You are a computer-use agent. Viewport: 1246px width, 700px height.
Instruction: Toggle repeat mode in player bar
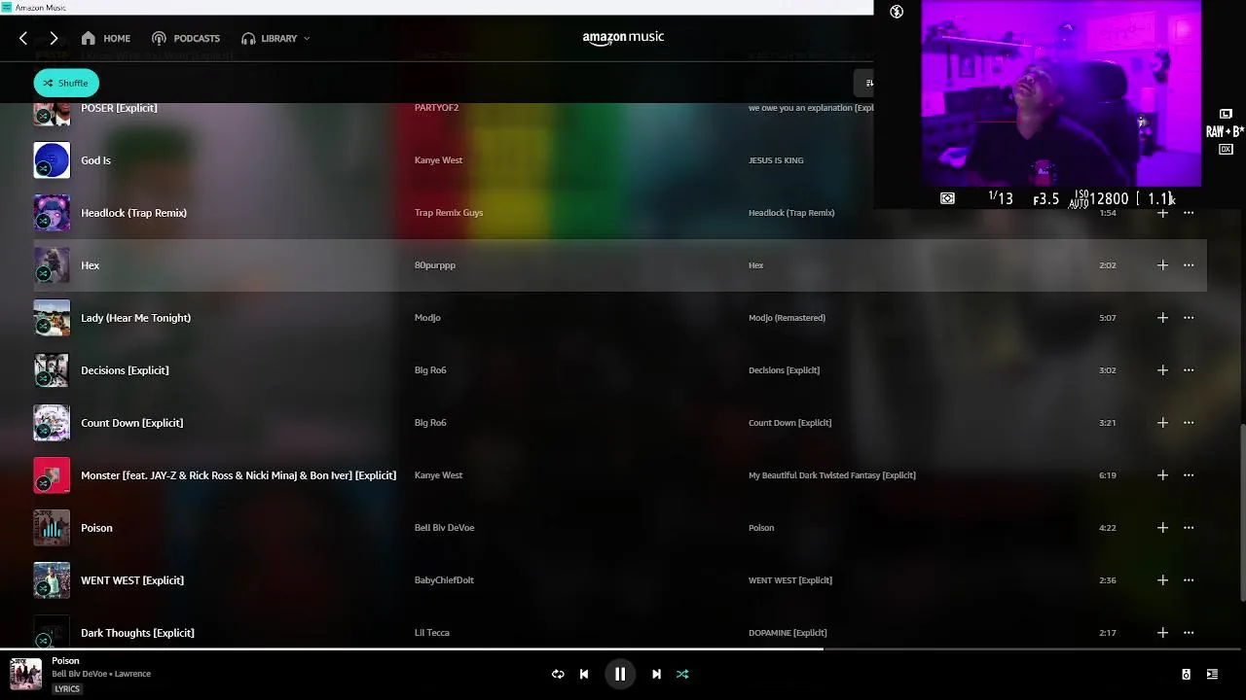[x=558, y=674]
